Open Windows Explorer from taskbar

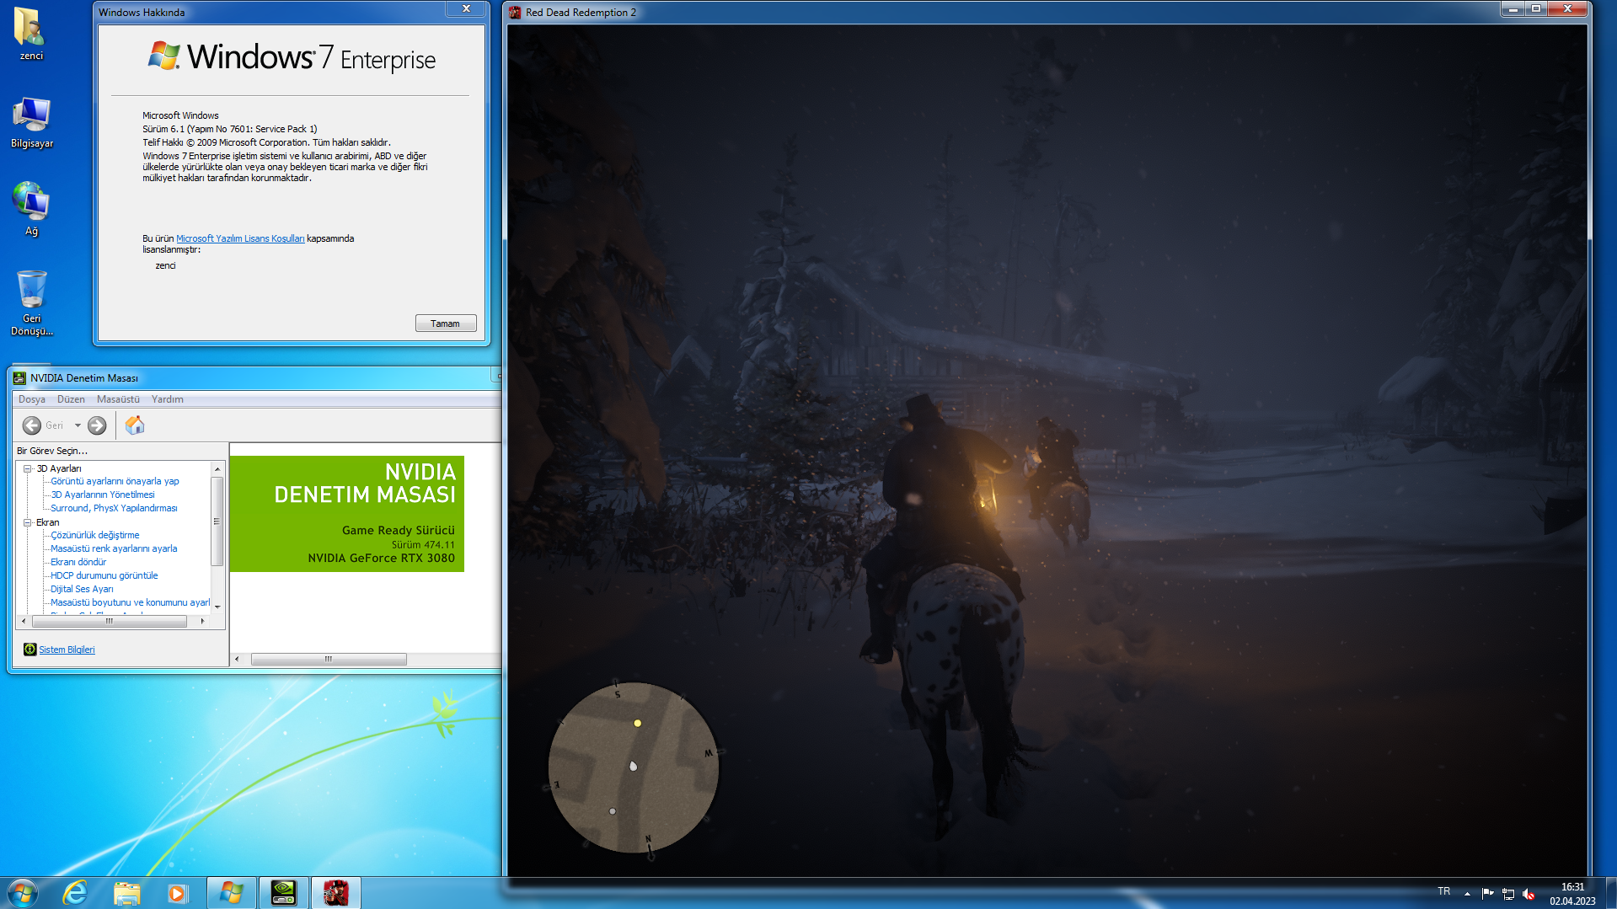[x=126, y=893]
